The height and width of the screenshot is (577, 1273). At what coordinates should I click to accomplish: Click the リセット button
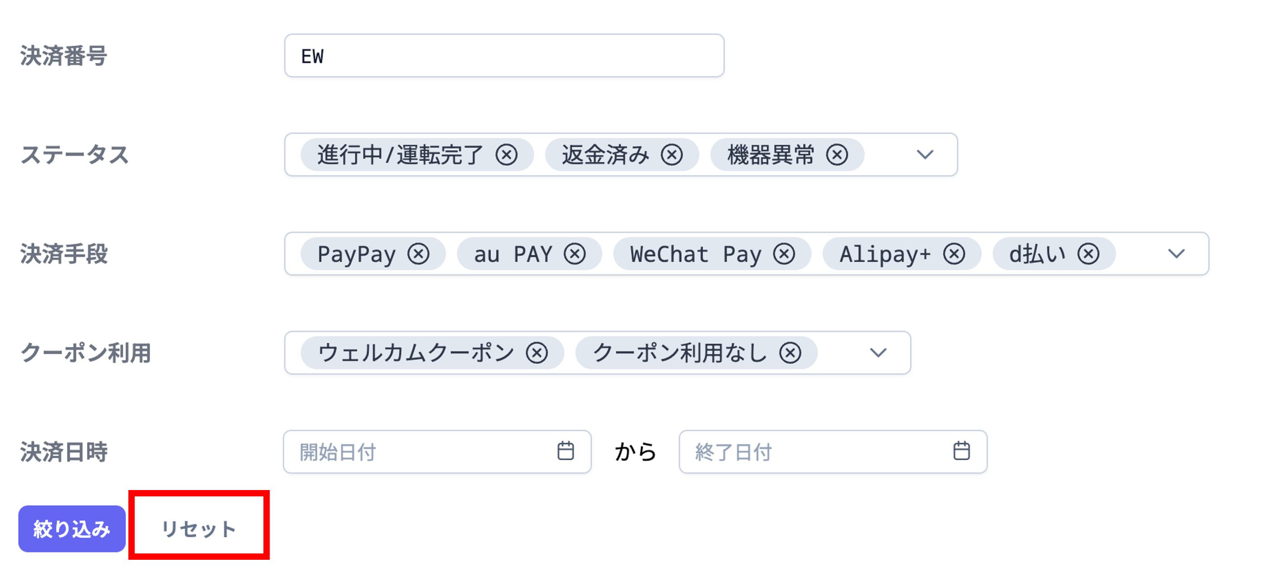pos(198,529)
